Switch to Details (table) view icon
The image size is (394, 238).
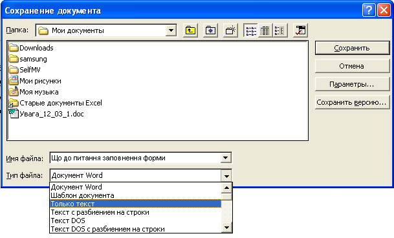[x=265, y=30]
